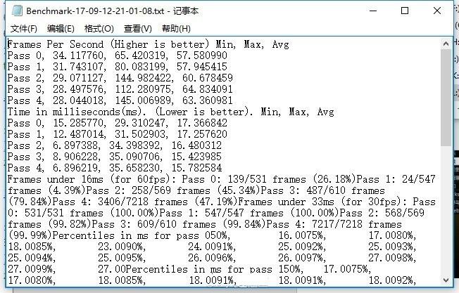Screen dimensions: 459x293
Task: Click the time value 35.658230
Action: [136, 168]
